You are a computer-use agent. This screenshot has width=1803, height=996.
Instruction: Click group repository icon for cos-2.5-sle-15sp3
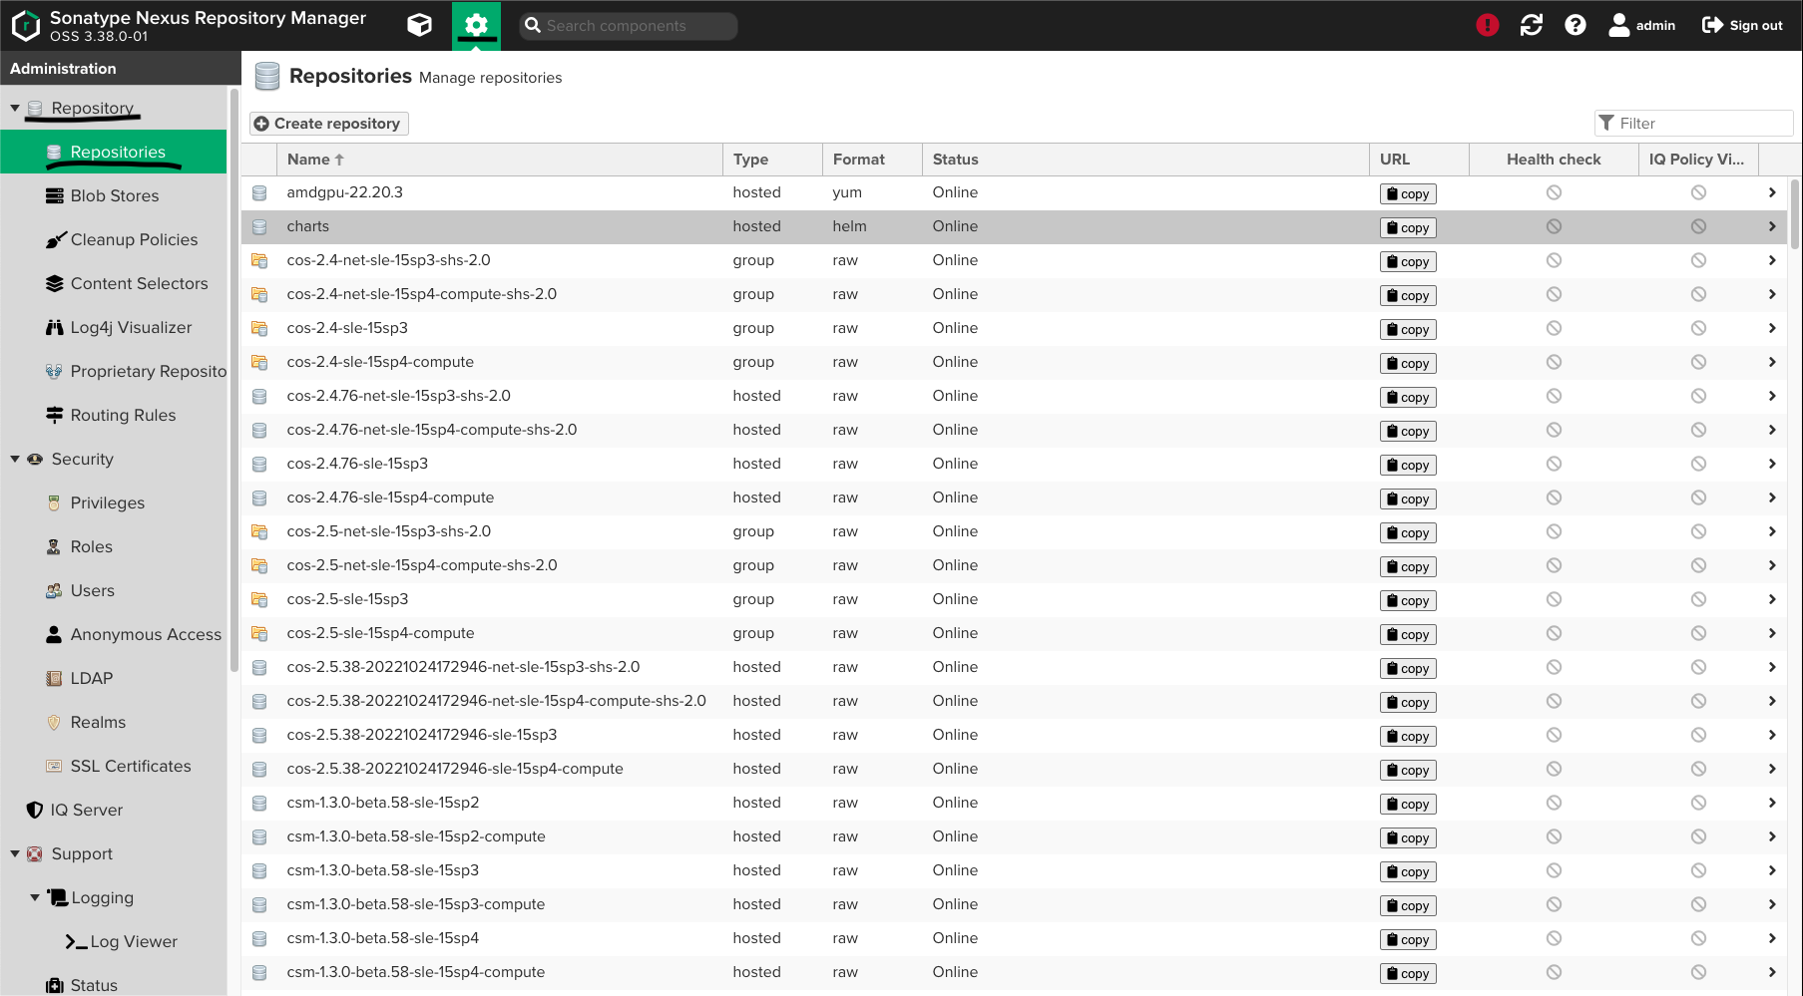coord(259,599)
